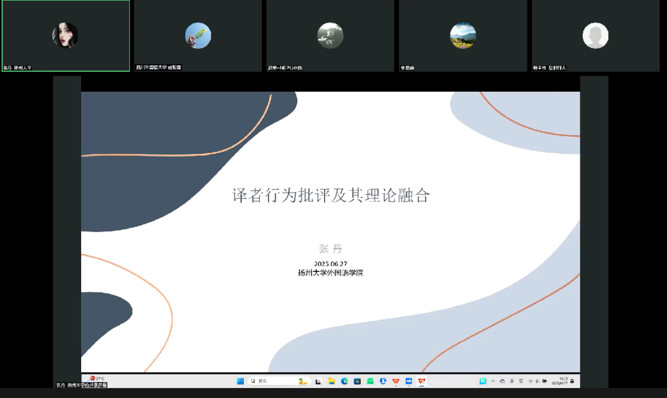Image resolution: width=667 pixels, height=398 pixels.
Task: Open Task View from the taskbar
Action: (x=318, y=381)
